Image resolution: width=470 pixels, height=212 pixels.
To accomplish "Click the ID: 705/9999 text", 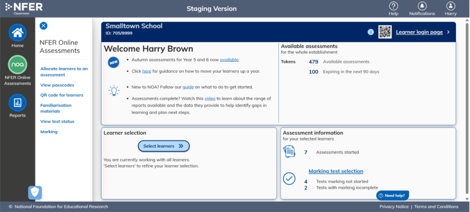I will pos(119,33).
